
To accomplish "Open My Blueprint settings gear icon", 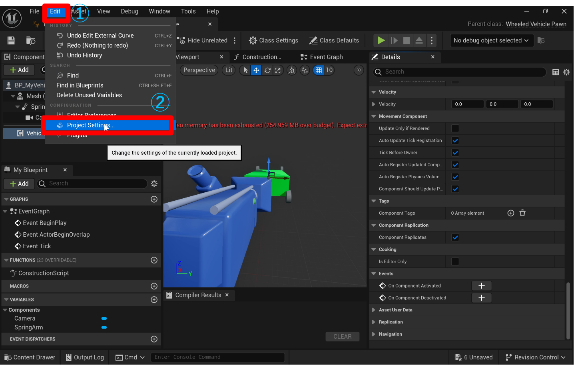I will coord(154,183).
